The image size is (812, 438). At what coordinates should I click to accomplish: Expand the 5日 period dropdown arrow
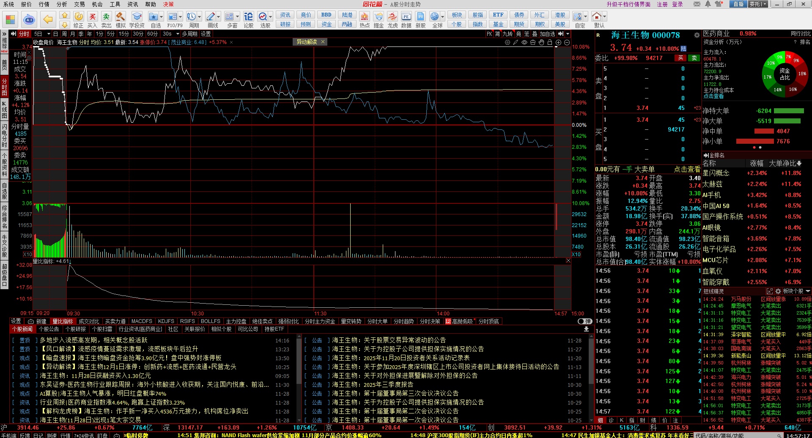tap(49, 34)
